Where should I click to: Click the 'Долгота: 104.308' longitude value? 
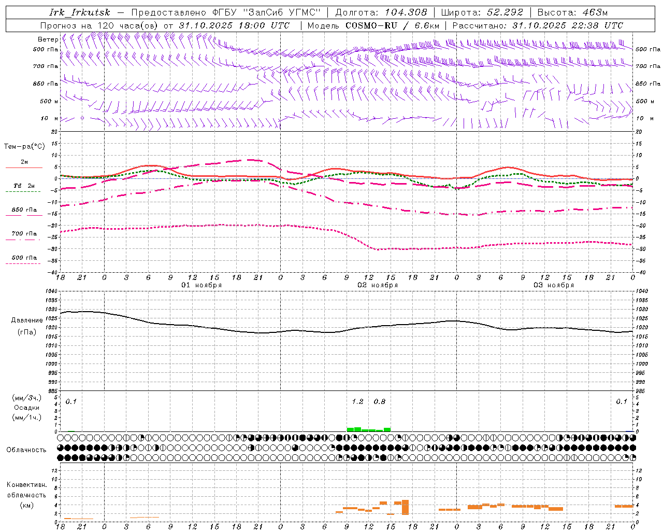point(381,12)
